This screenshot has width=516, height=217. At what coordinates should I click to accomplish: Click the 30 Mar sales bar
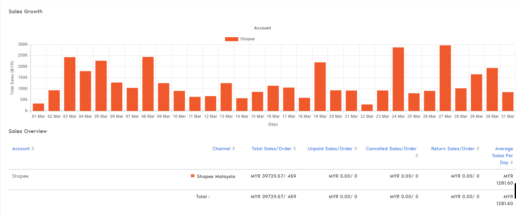click(x=492, y=89)
